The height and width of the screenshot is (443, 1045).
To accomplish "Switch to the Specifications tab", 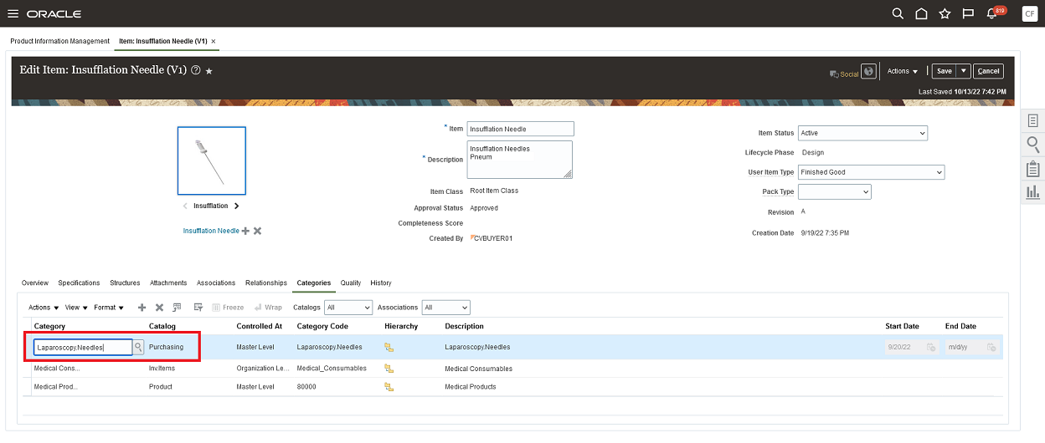I will (x=79, y=283).
